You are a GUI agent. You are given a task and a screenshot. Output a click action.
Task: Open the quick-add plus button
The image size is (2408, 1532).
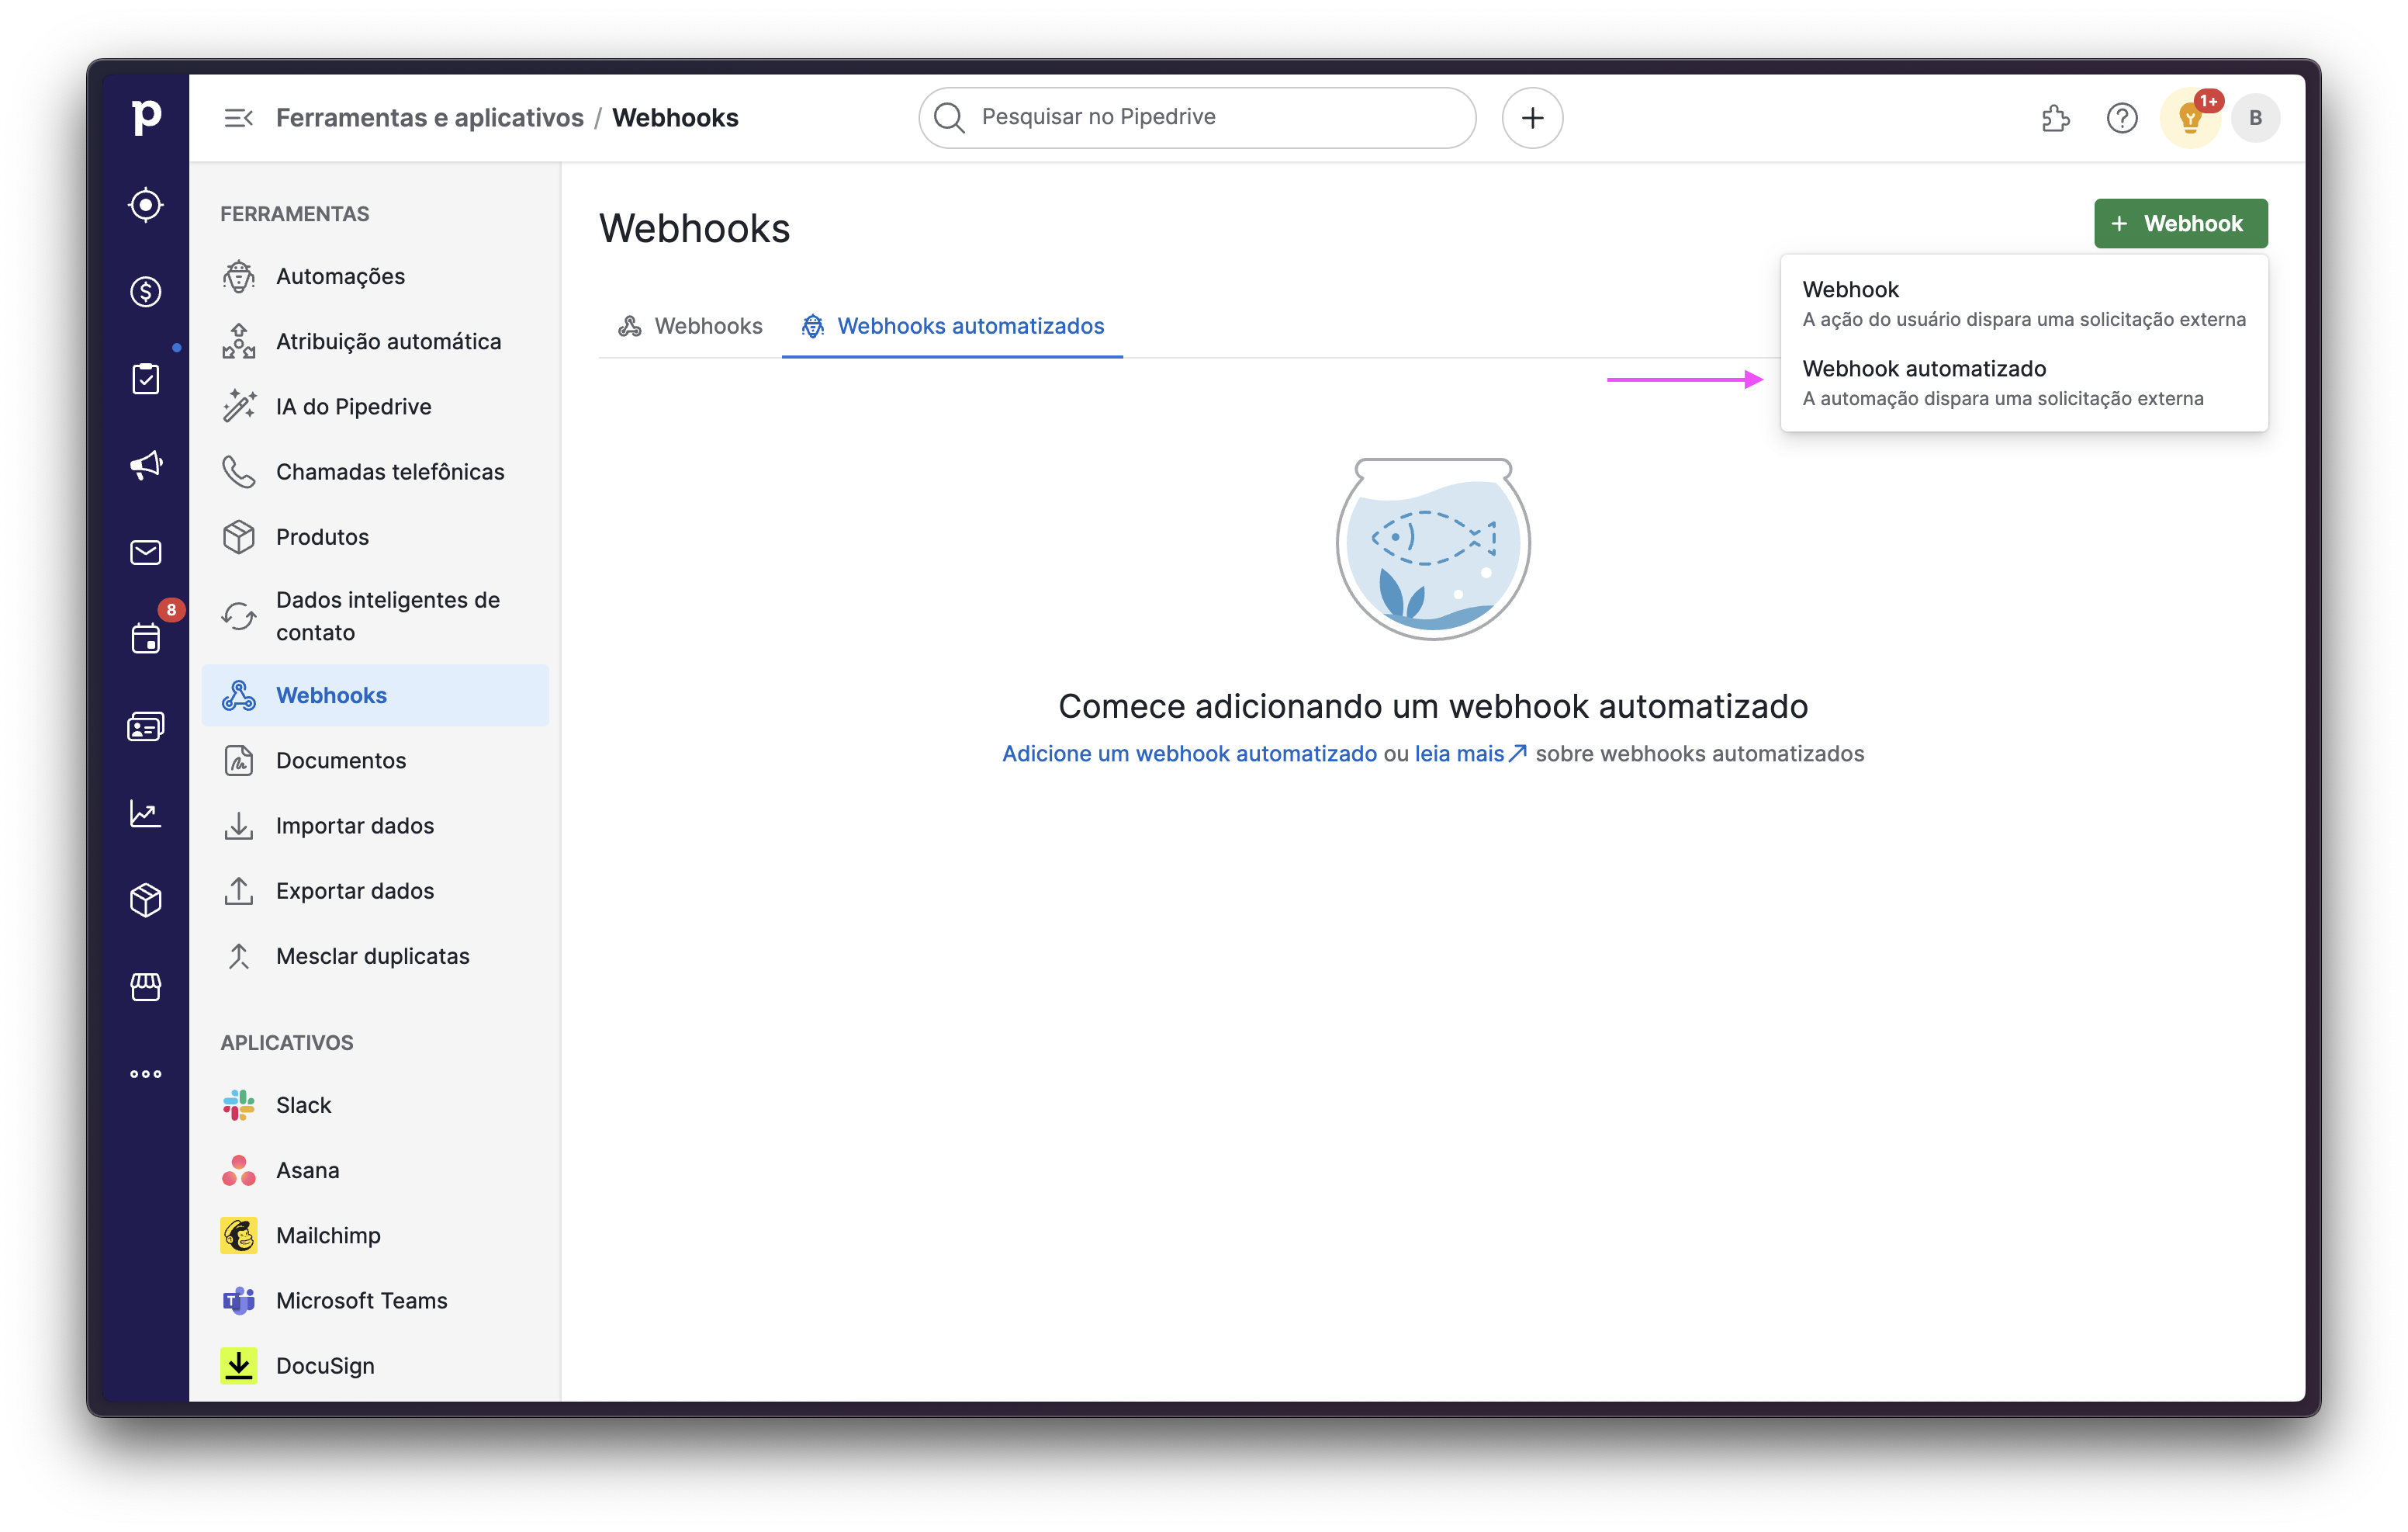1532,118
